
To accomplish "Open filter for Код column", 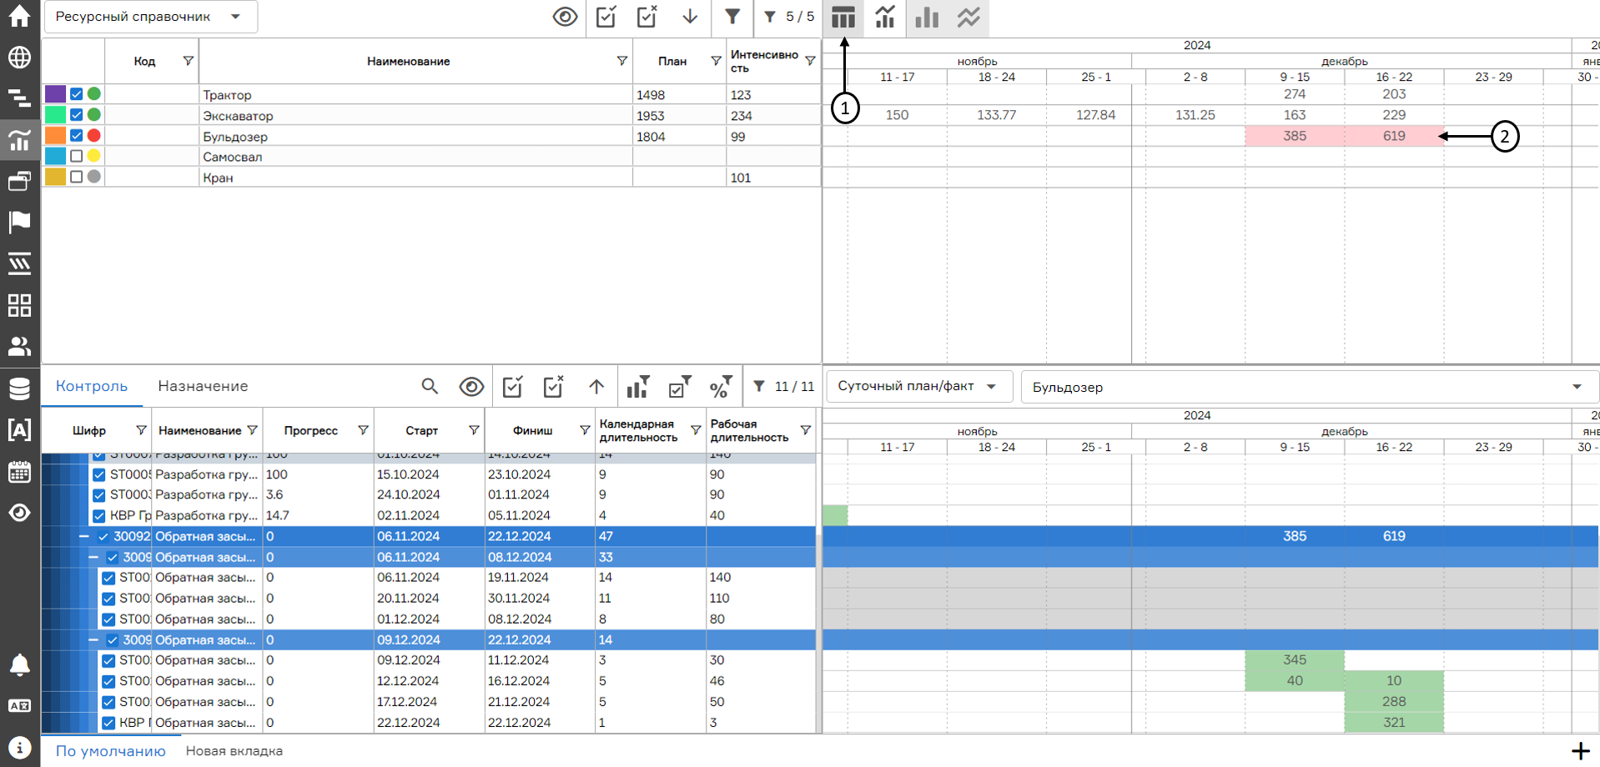I will point(188,61).
